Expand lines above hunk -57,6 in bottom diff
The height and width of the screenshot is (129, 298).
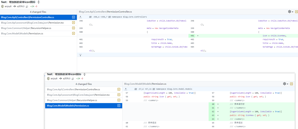126,89
